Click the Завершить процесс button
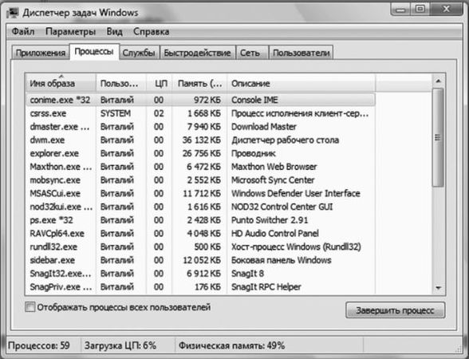Viewport: 469px width, 359px height. (395, 310)
